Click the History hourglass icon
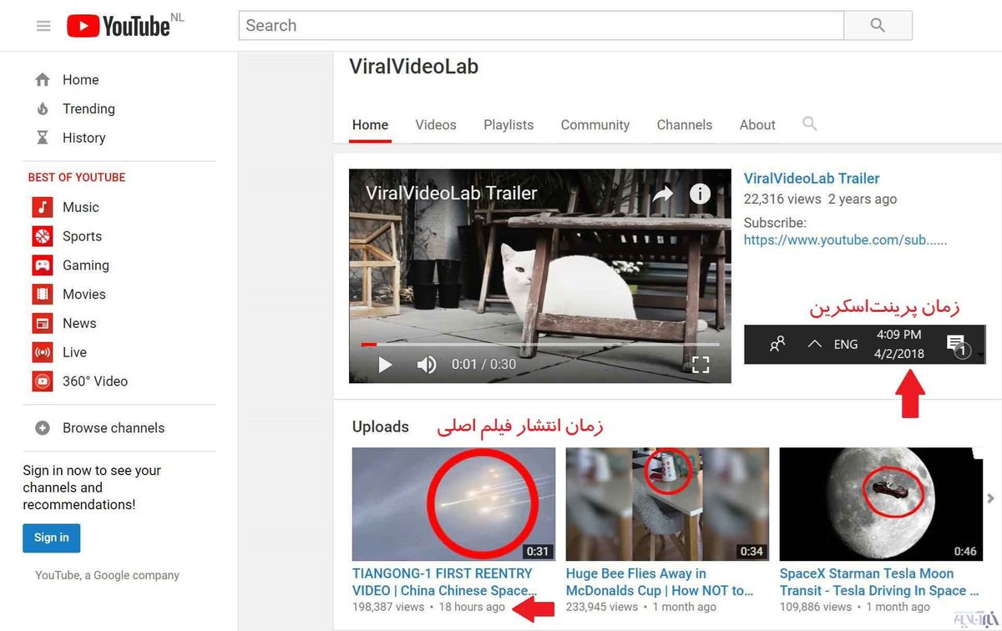Image resolution: width=1002 pixels, height=631 pixels. pyautogui.click(x=43, y=138)
